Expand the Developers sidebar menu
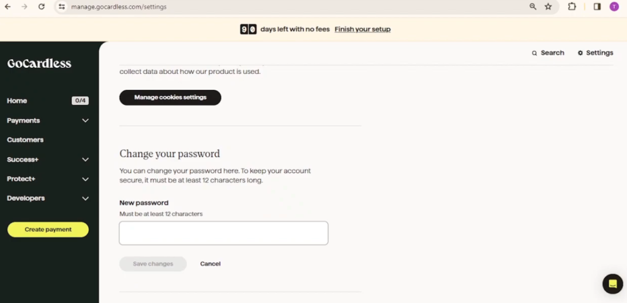The width and height of the screenshot is (627, 303). coord(48,198)
